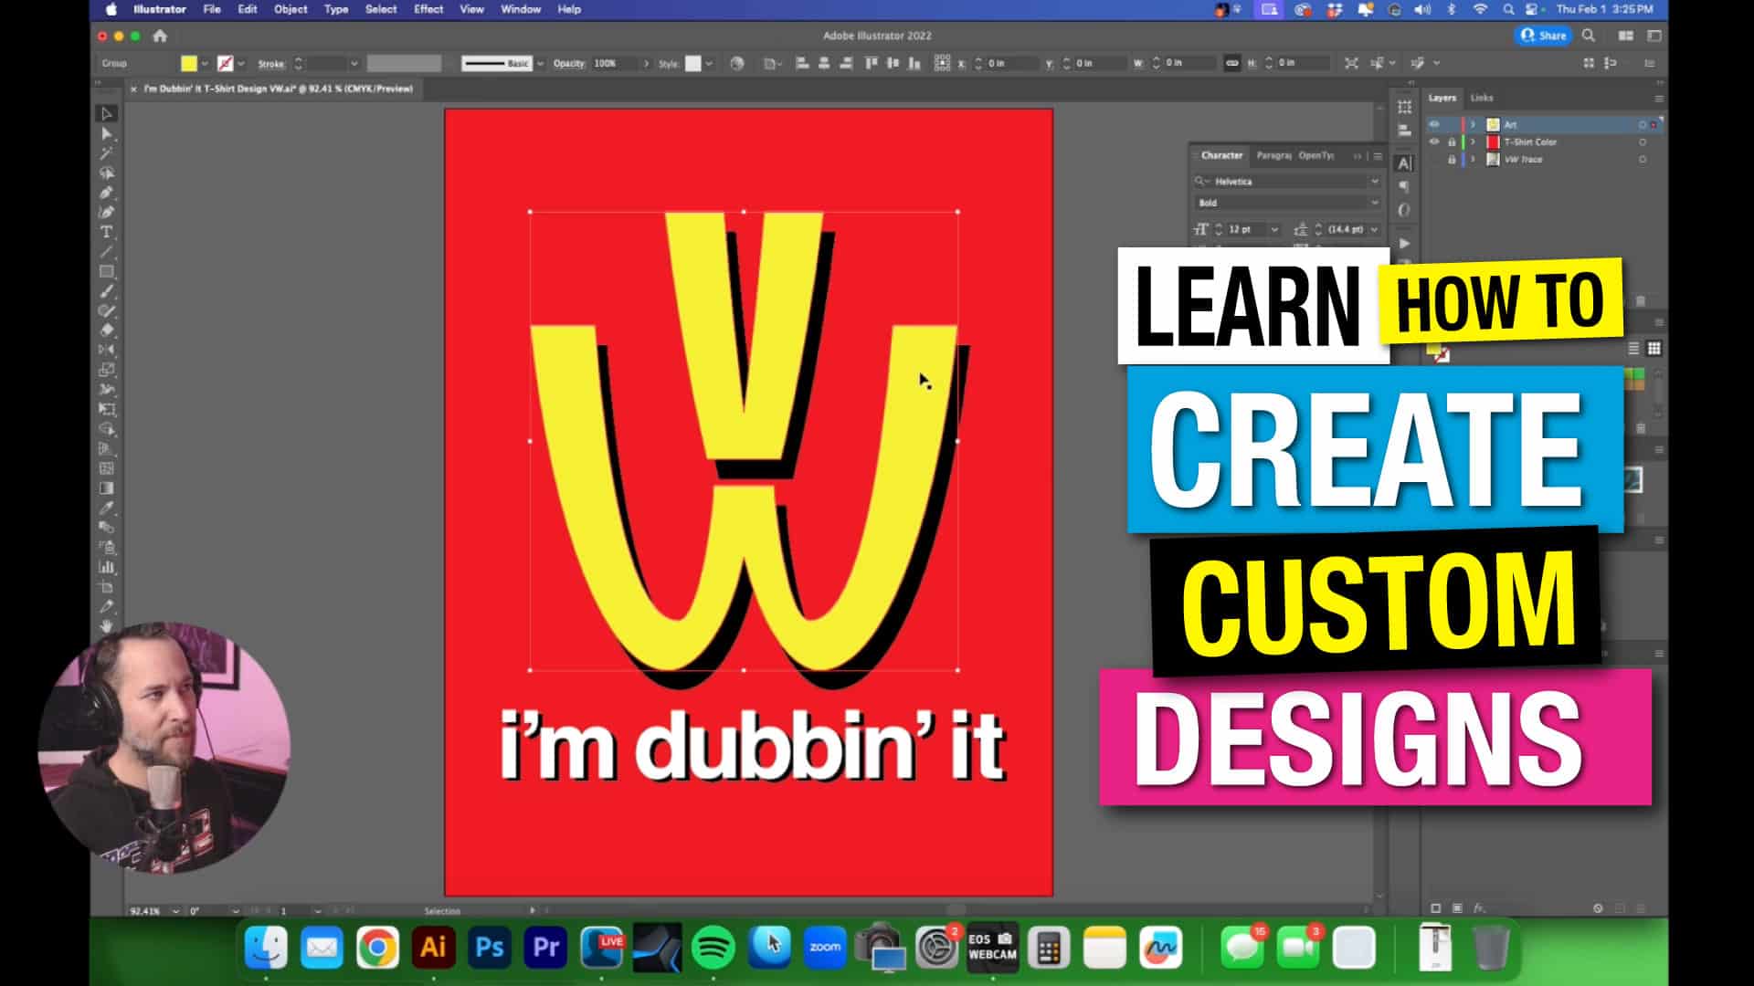Unlock the VW Trace layer
The image size is (1754, 986).
click(1452, 160)
